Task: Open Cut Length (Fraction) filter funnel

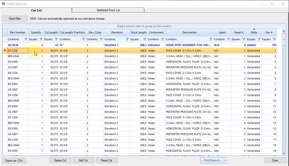Action: click(83, 39)
